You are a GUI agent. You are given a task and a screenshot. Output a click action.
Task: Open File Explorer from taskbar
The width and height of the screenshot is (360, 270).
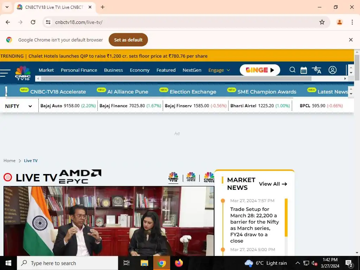(x=144, y=263)
